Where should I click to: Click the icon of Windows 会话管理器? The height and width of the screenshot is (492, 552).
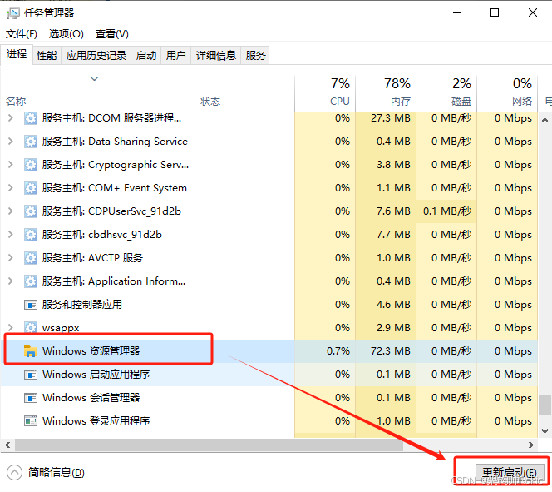point(31,398)
